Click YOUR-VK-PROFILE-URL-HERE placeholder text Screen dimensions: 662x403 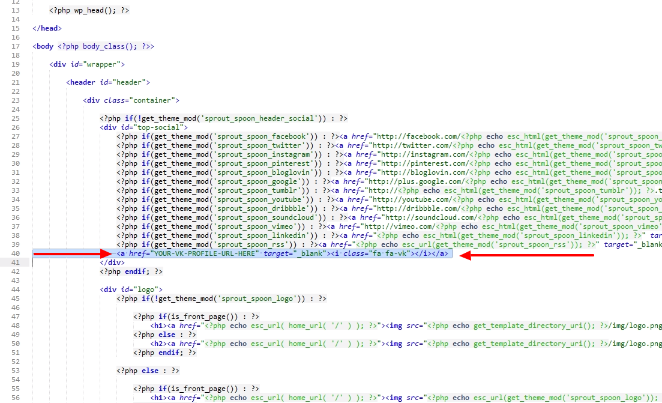coord(204,253)
